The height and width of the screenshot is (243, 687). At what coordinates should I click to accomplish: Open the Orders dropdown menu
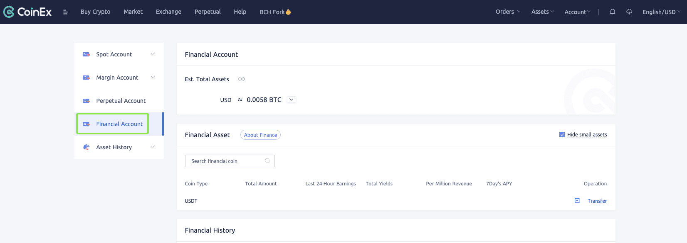point(508,12)
